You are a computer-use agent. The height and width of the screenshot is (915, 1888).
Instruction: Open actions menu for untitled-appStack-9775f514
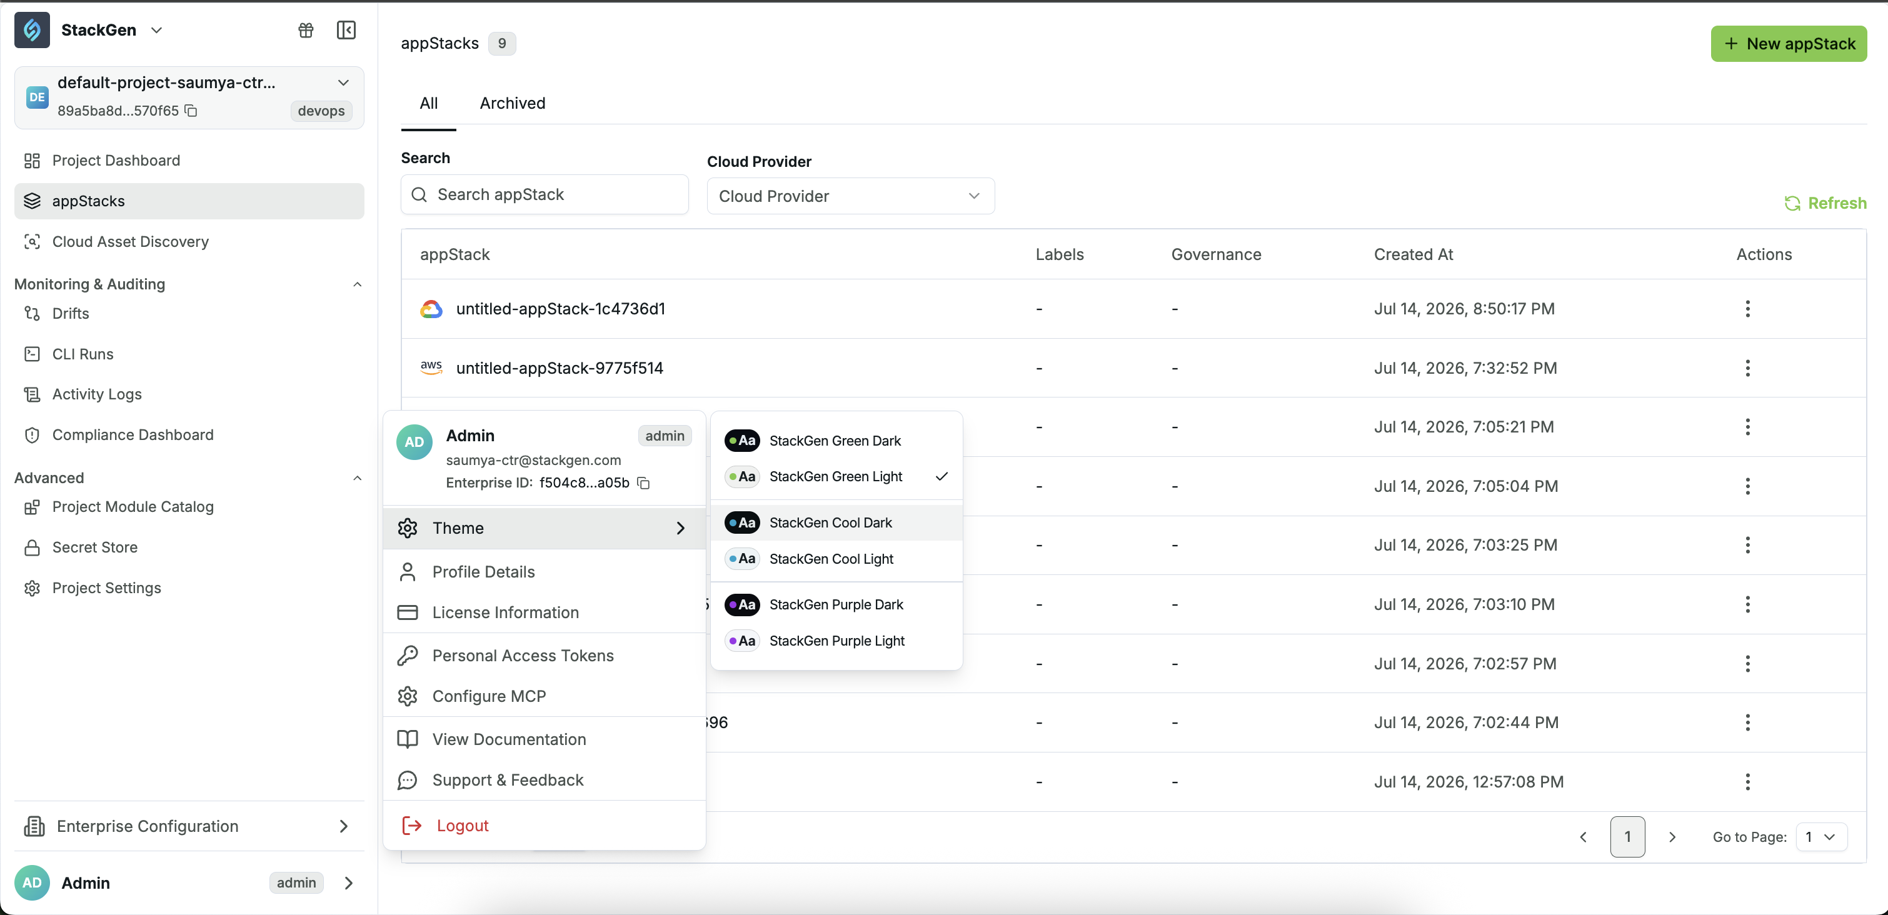click(1747, 367)
